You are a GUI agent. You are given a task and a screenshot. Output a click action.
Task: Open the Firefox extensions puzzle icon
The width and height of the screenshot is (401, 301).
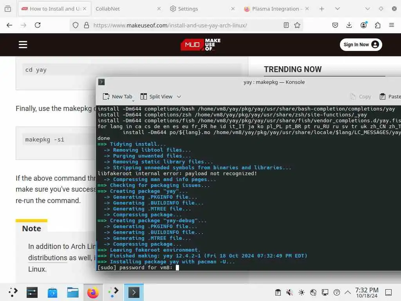click(378, 25)
